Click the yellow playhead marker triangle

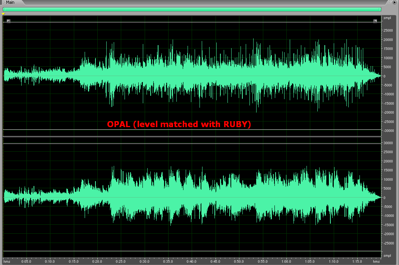[x=3, y=14]
